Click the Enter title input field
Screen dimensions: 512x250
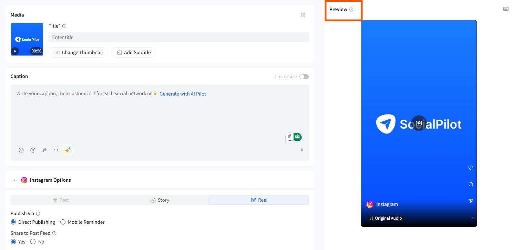[x=178, y=37]
